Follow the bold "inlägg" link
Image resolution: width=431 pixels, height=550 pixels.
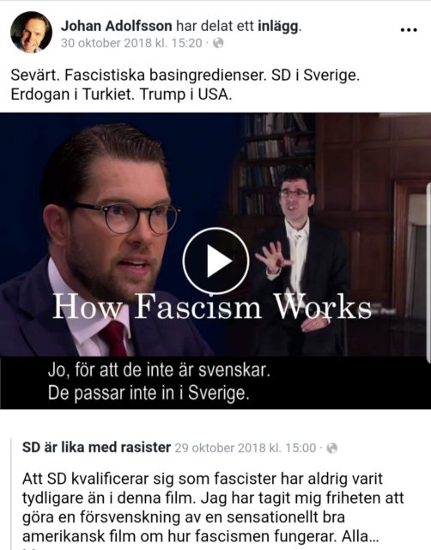click(278, 27)
